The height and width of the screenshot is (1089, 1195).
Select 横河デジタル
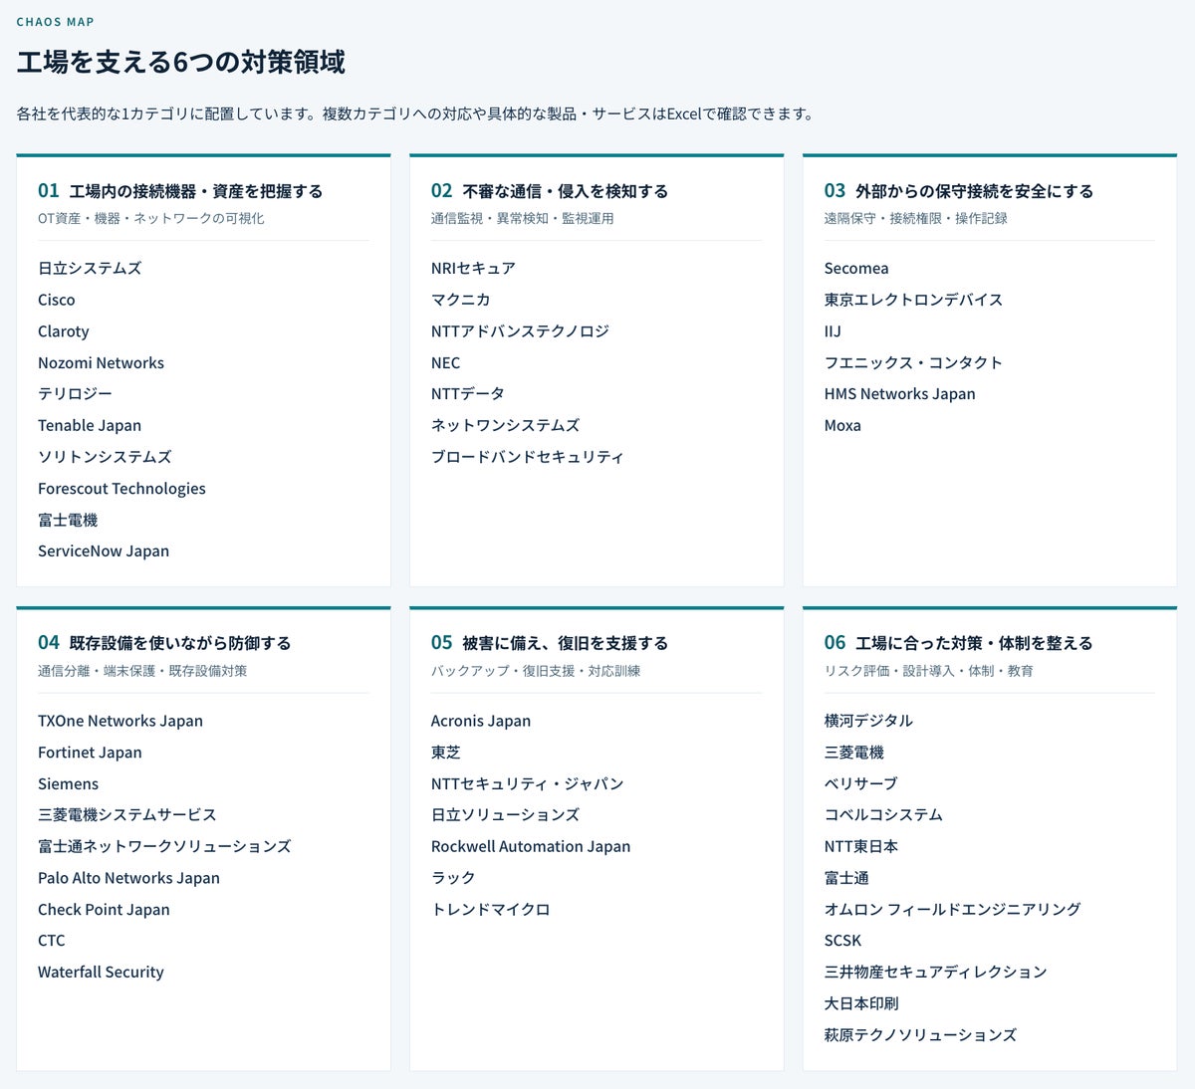868,721
